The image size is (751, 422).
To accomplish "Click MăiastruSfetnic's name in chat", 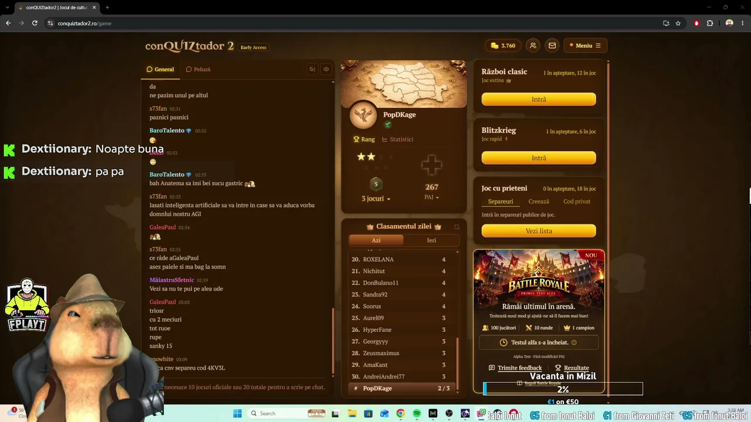I will click(171, 280).
